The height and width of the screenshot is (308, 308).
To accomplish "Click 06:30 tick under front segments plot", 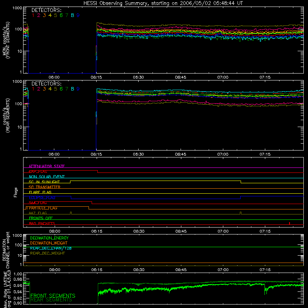I will click(x=138, y=77).
